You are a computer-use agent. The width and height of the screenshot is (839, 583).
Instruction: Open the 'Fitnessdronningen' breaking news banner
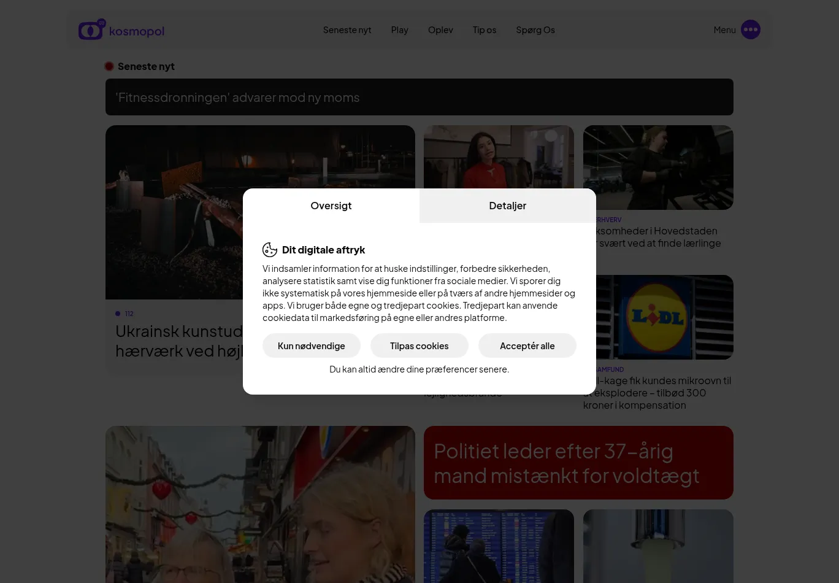[419, 97]
